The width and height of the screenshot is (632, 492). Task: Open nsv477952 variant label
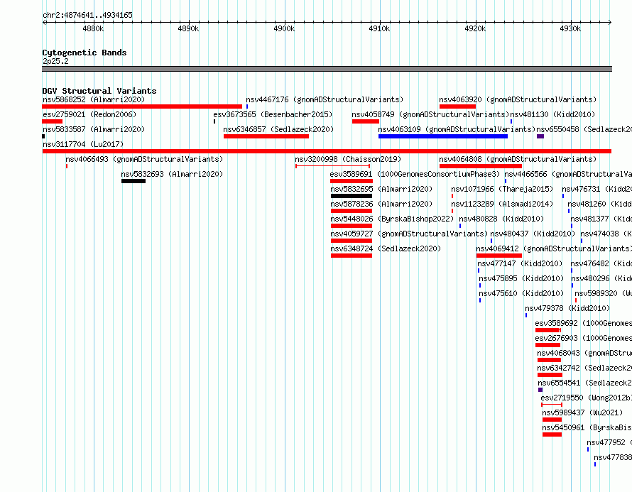[x=609, y=442]
